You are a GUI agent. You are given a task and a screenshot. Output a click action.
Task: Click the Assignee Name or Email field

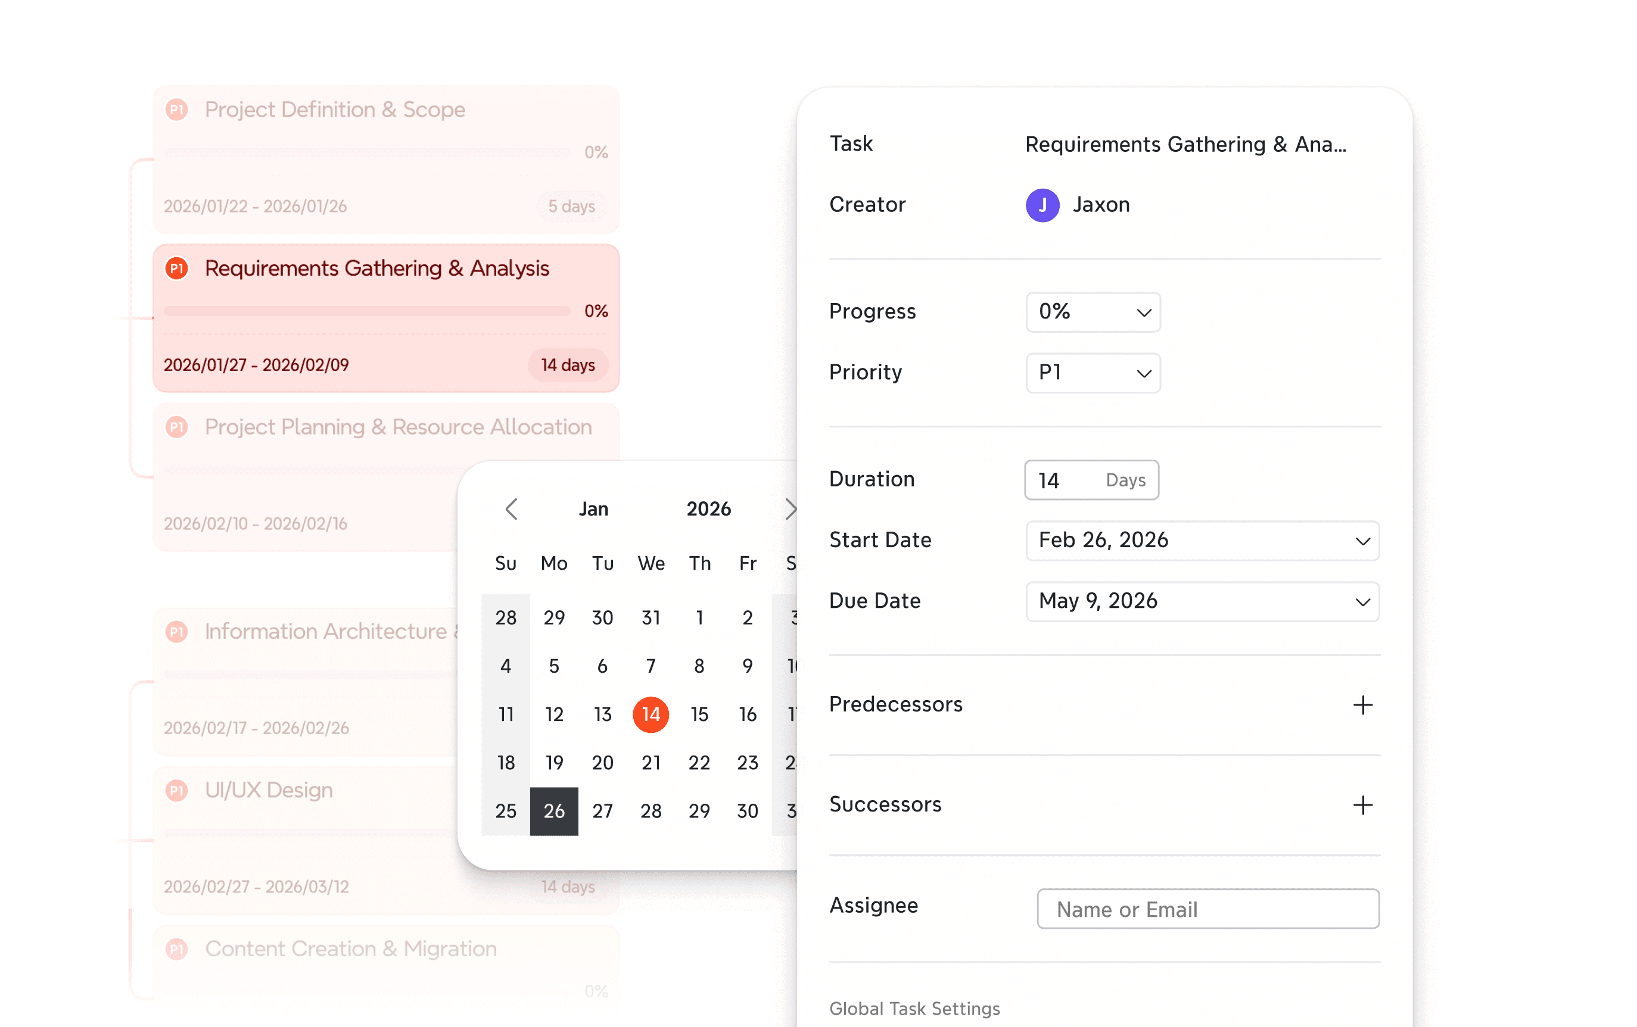(1207, 909)
